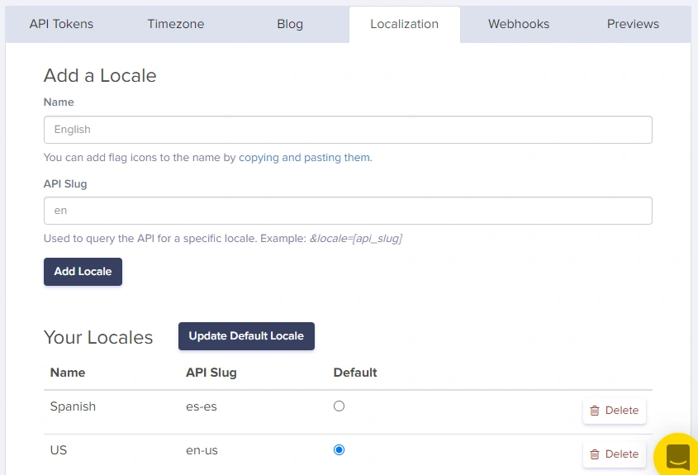
Task: Select US as default locale radio
Action: [339, 449]
